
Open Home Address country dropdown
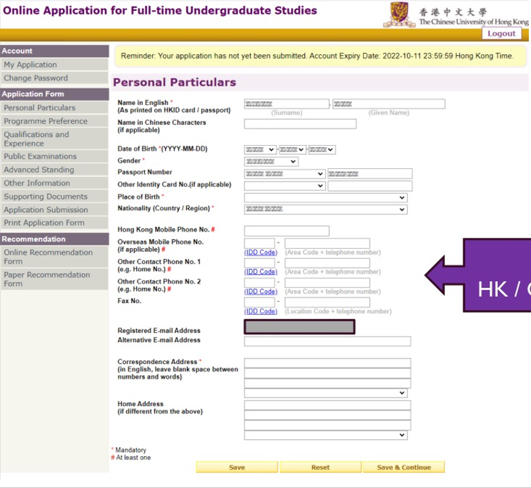325,435
